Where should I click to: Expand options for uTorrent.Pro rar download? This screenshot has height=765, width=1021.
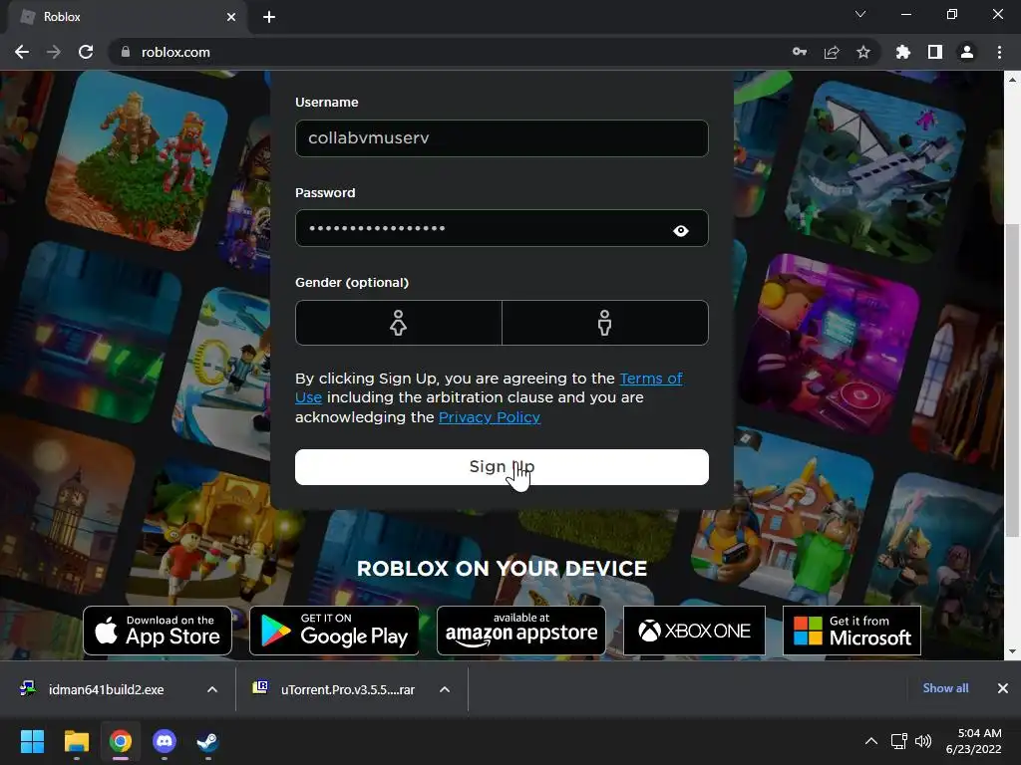(445, 689)
